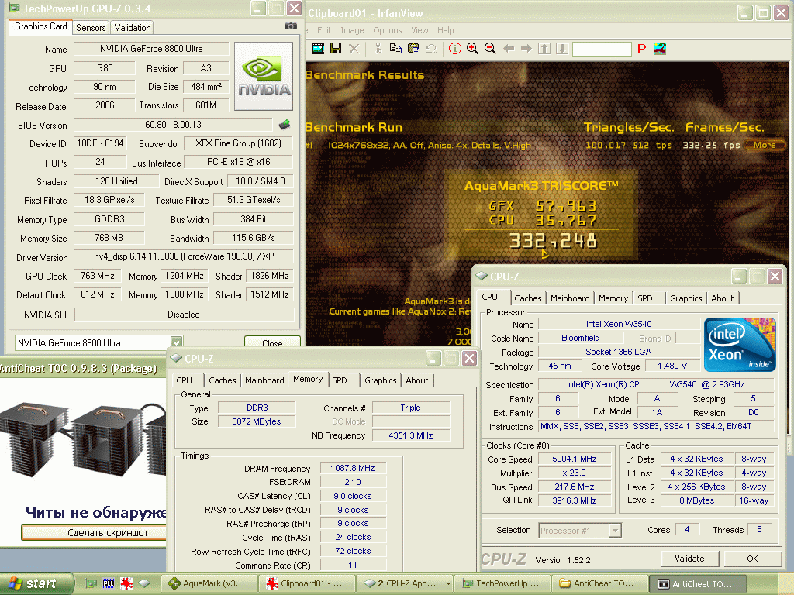The image size is (794, 595).
Task: Click the OK button in CPU-Z
Action: [x=752, y=559]
